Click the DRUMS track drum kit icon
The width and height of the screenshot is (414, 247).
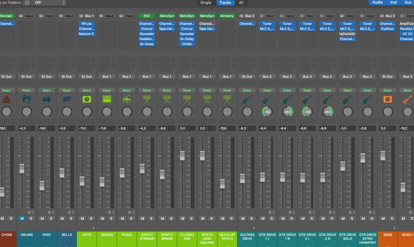[26, 100]
